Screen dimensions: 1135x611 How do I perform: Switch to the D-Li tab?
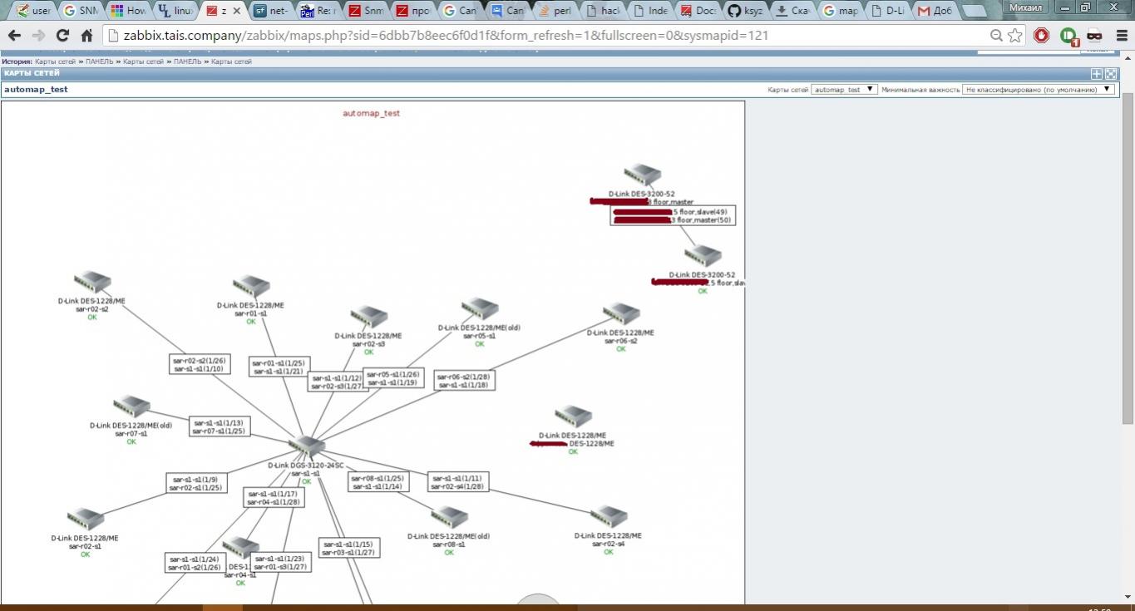(x=887, y=11)
